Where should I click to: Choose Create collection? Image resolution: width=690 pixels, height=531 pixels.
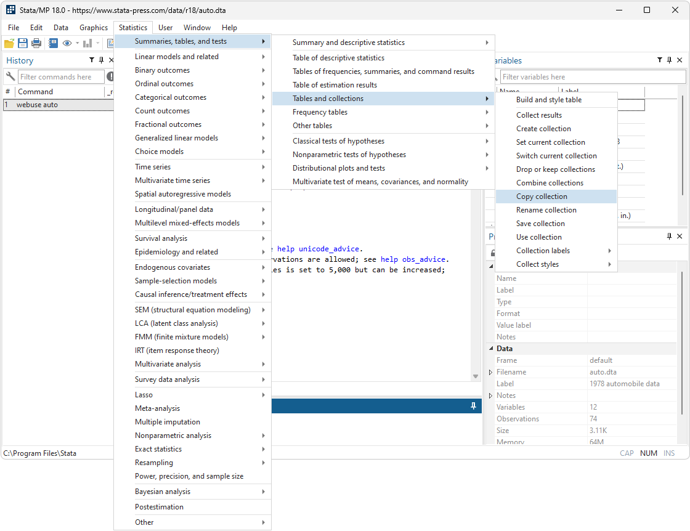point(556,129)
